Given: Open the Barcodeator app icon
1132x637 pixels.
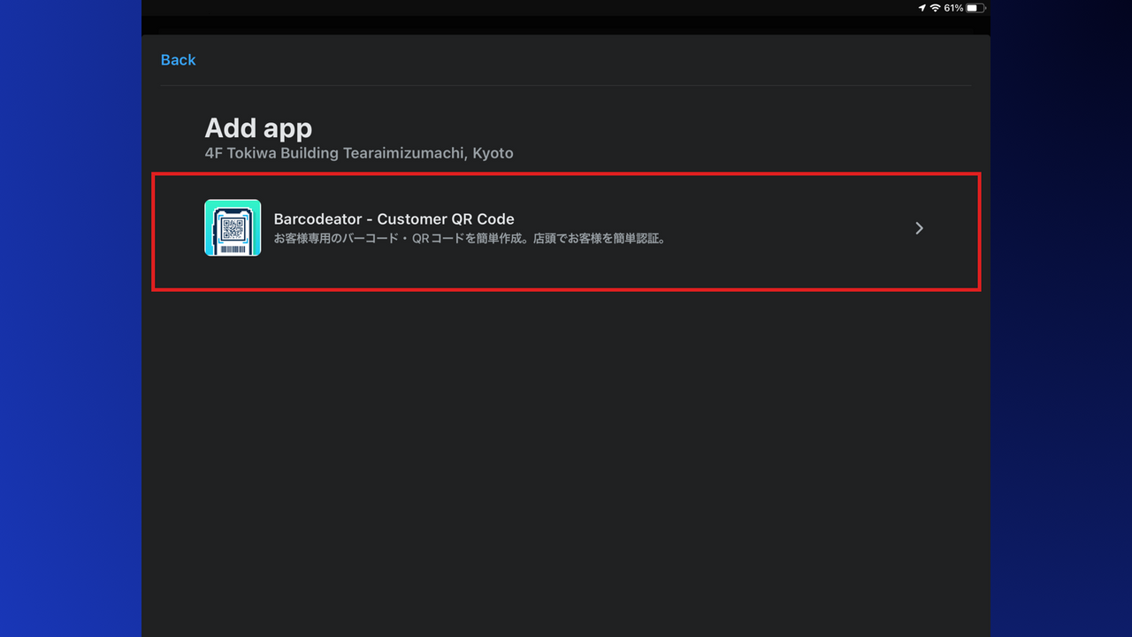Looking at the screenshot, I should pos(233,227).
